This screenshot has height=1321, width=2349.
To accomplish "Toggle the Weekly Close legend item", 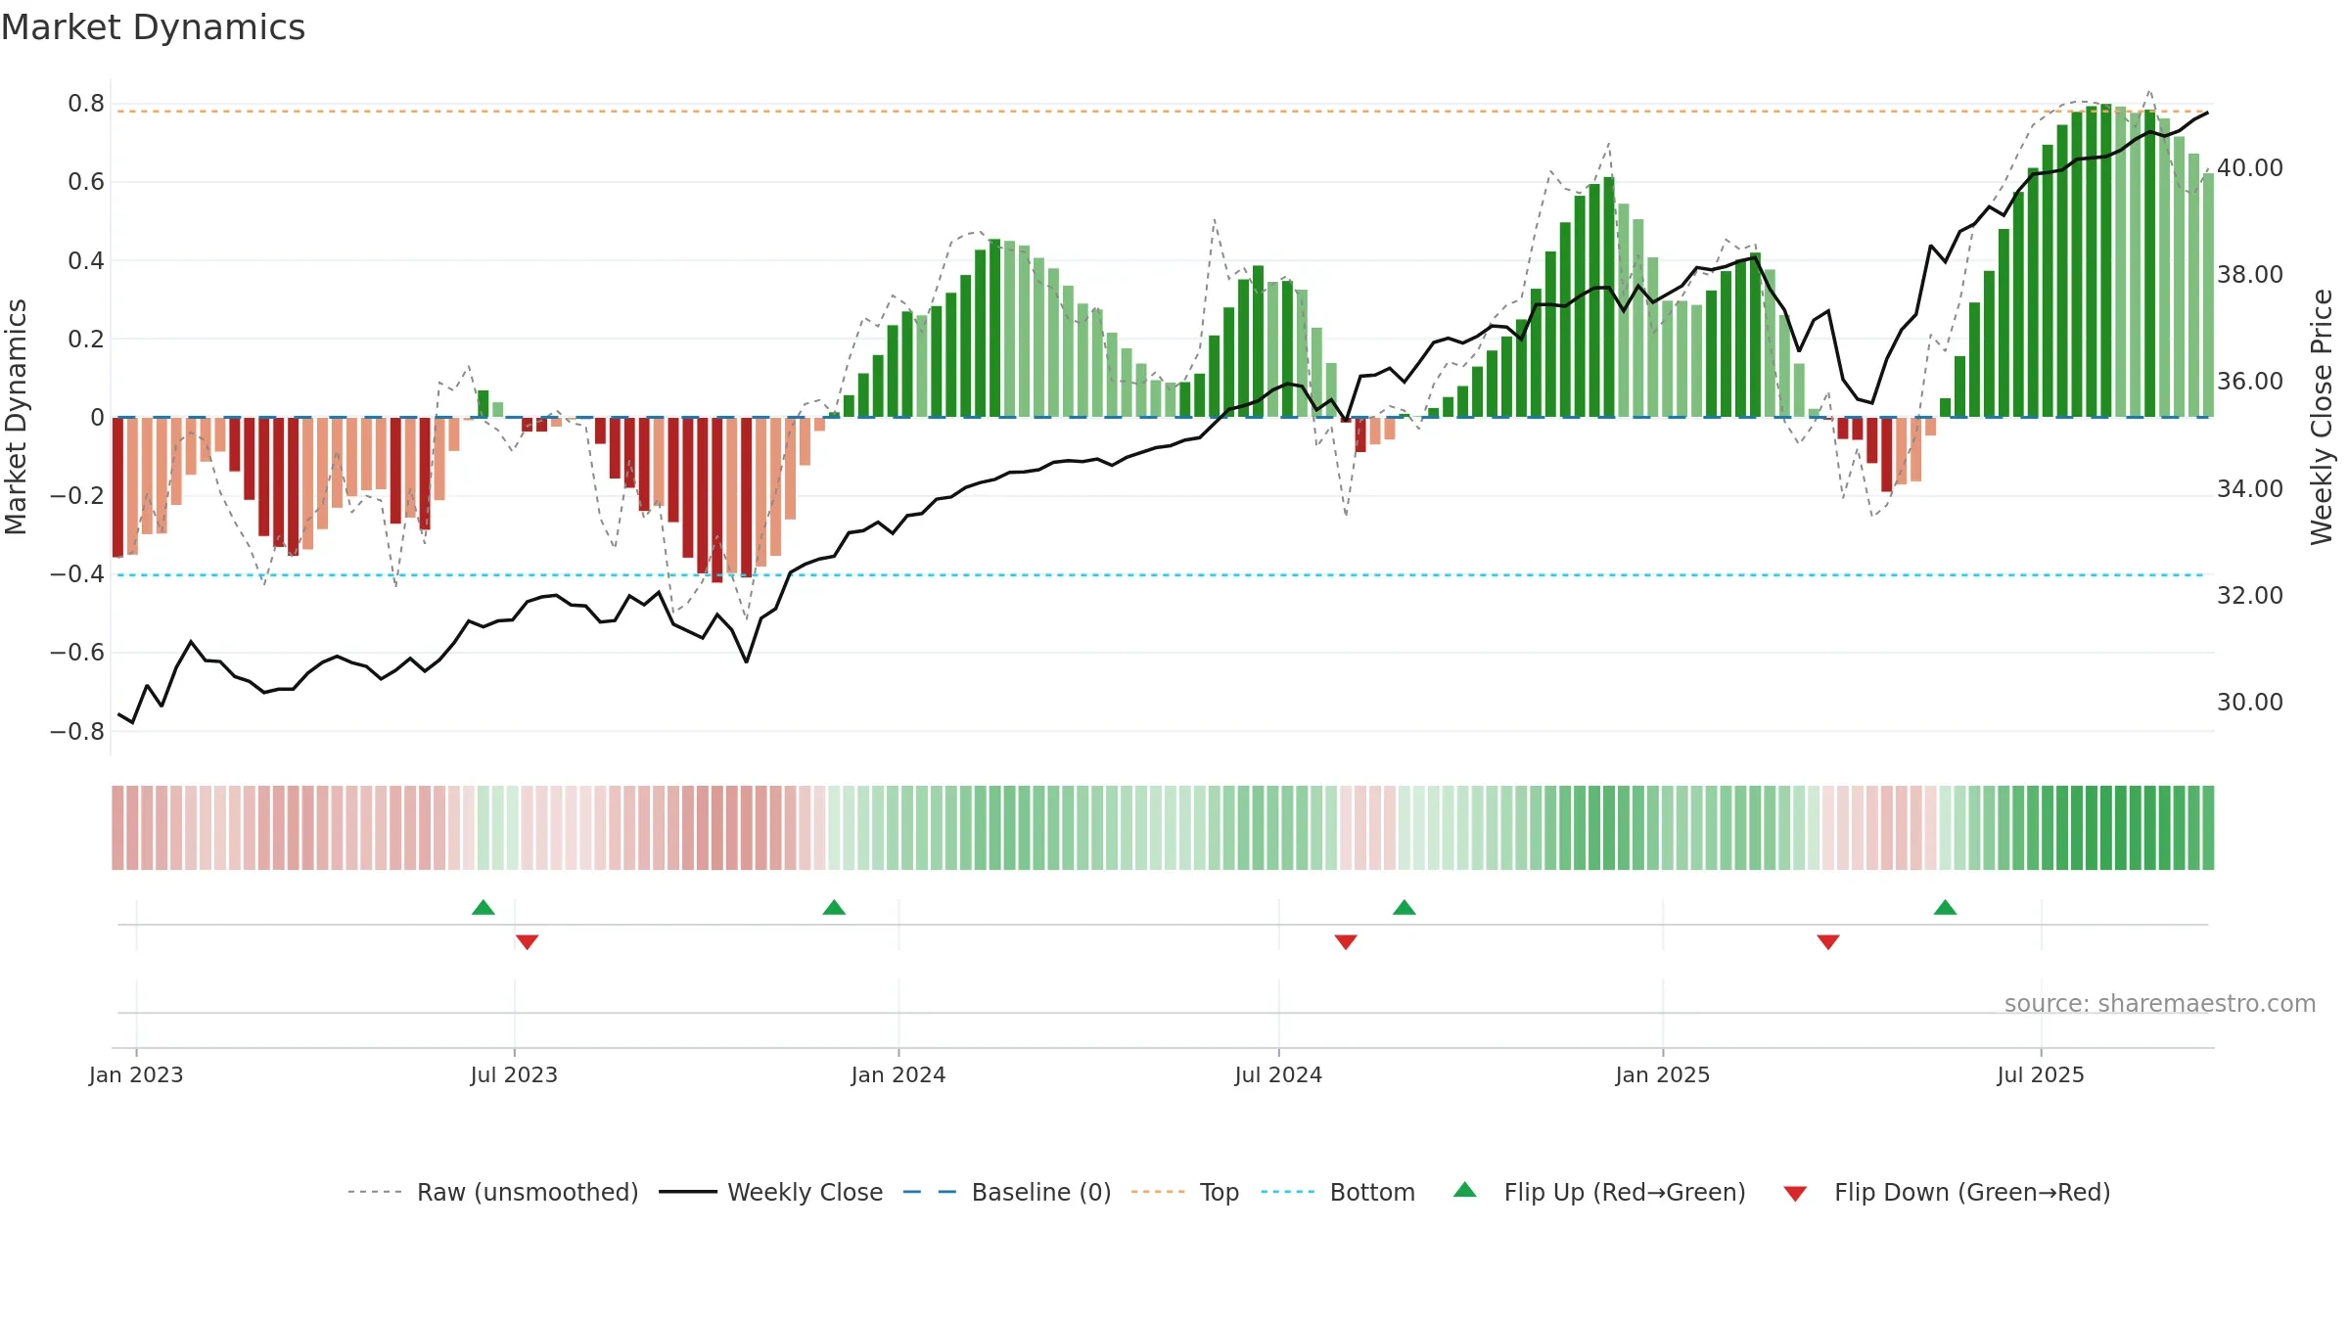I will coord(771,1192).
